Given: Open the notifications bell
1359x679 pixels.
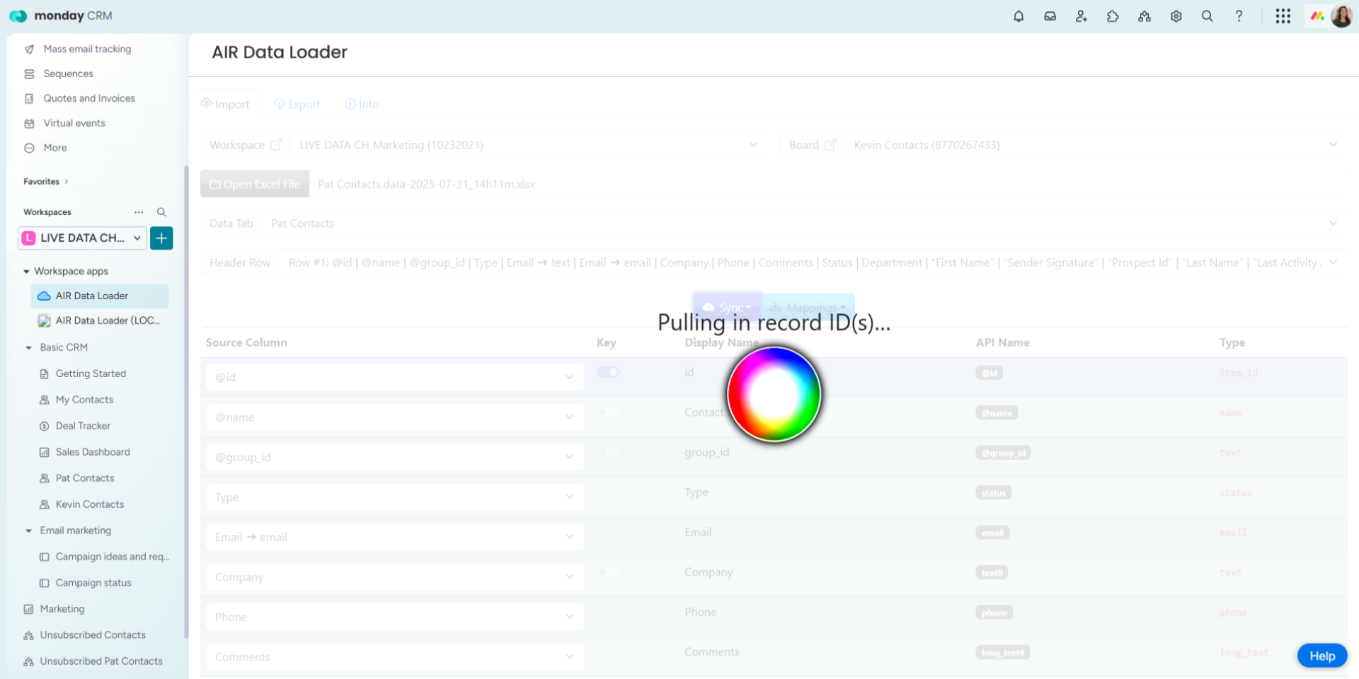Looking at the screenshot, I should (x=1019, y=16).
